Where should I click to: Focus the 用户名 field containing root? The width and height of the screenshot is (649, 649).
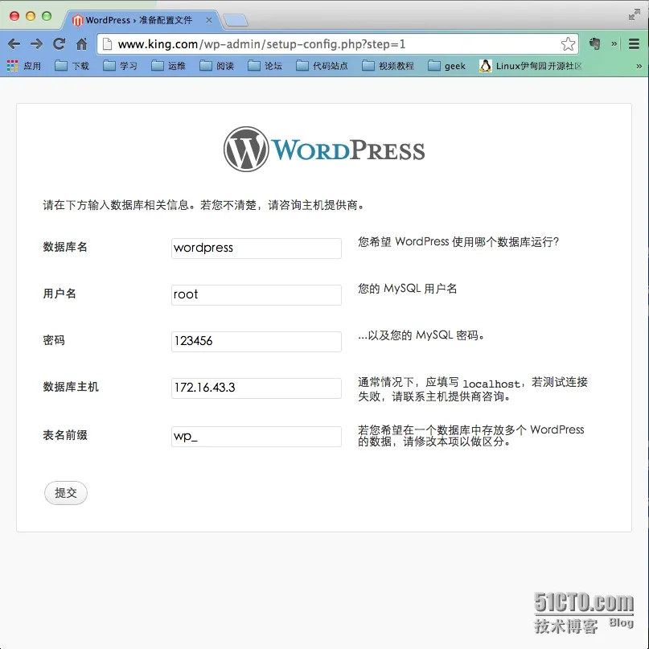click(257, 294)
